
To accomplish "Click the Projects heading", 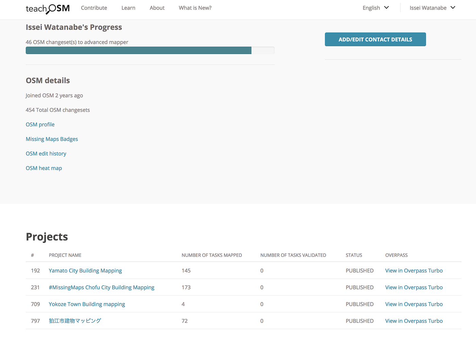I will [47, 237].
